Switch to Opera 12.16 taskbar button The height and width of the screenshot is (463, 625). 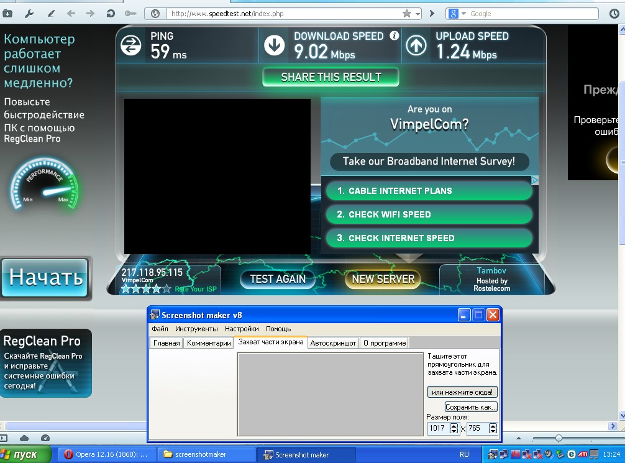click(x=106, y=455)
